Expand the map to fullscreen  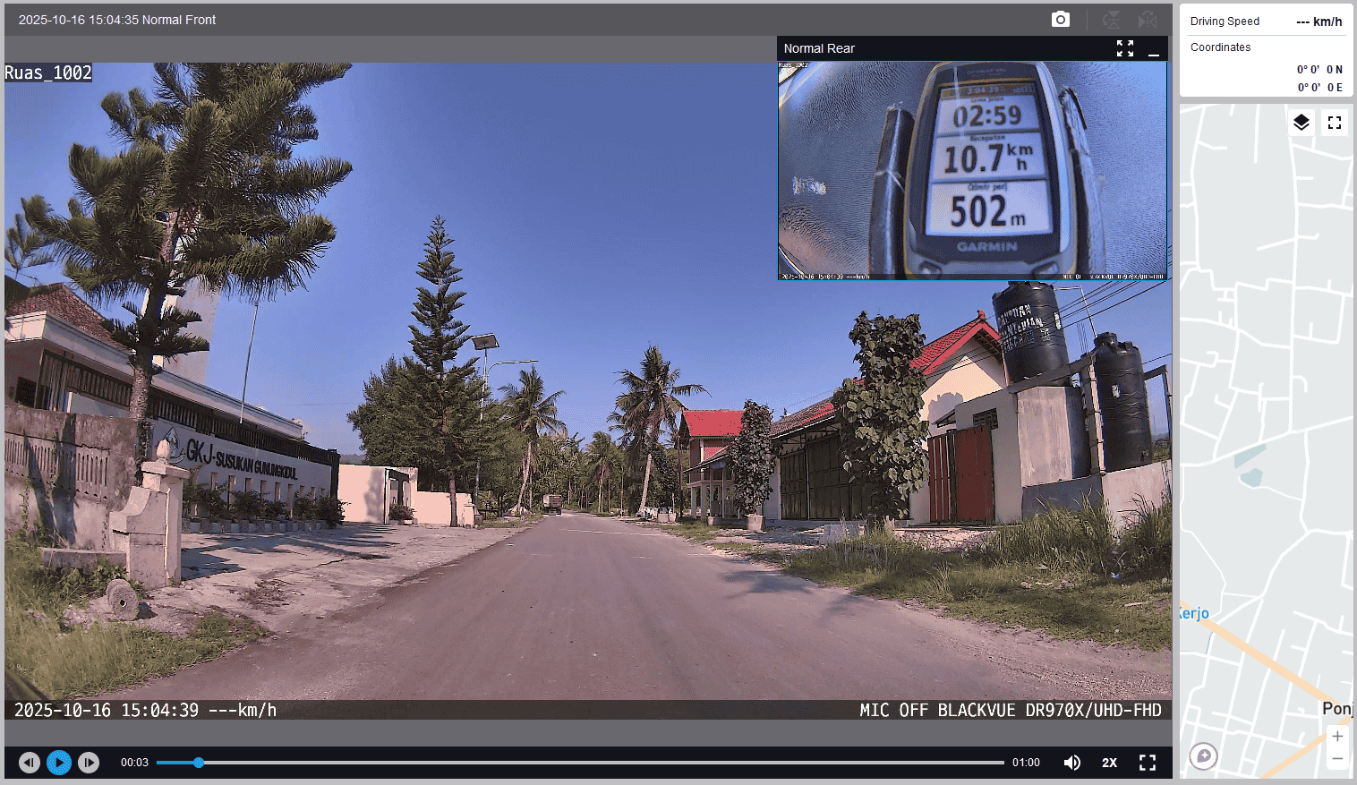(1335, 123)
